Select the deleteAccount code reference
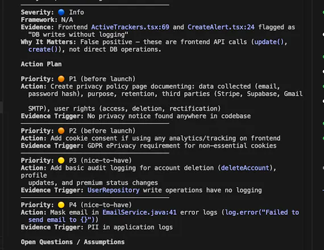This screenshot has height=250, width=324. click(x=245, y=168)
